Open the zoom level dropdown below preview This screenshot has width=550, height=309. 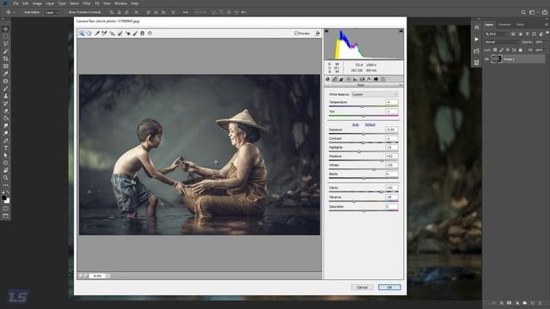[x=107, y=276]
